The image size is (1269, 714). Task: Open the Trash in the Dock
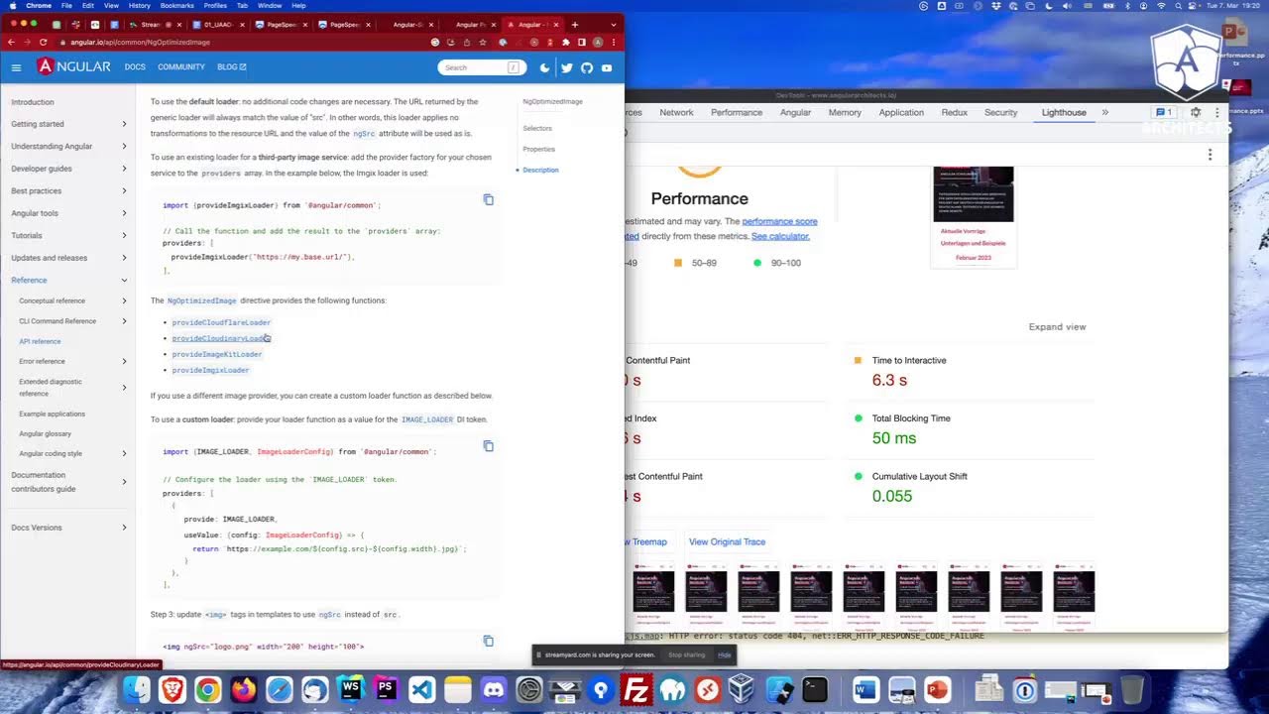coord(1131,689)
